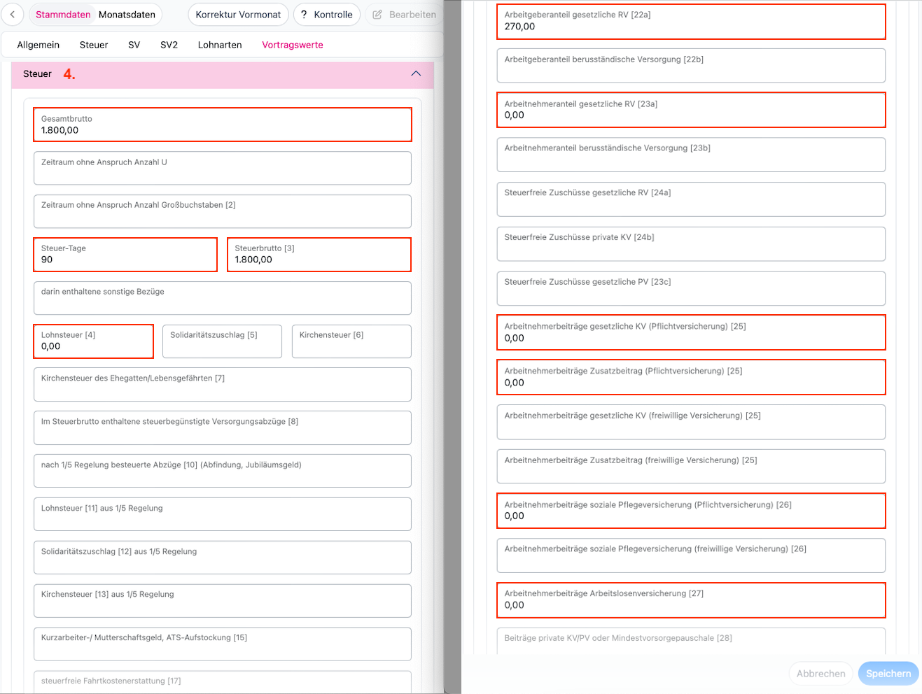The height and width of the screenshot is (694, 922).
Task: Focus the Arbeitnehmerbeiträge Arbeitslosenversicherung [27] field
Action: coord(691,600)
